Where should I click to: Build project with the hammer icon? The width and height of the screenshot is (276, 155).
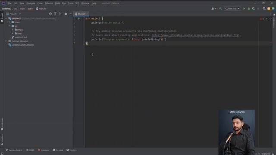pos(220,9)
